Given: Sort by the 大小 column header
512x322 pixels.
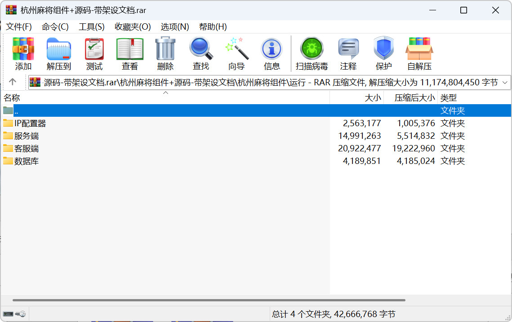Looking at the screenshot, I should 357,97.
